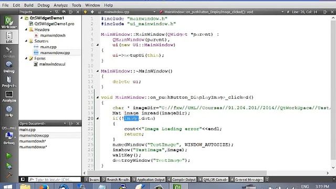
Task: Collapse the Forms folder
Action: click(26, 58)
